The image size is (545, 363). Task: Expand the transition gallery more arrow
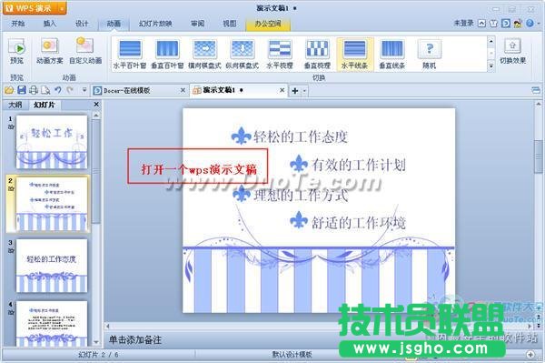click(490, 66)
